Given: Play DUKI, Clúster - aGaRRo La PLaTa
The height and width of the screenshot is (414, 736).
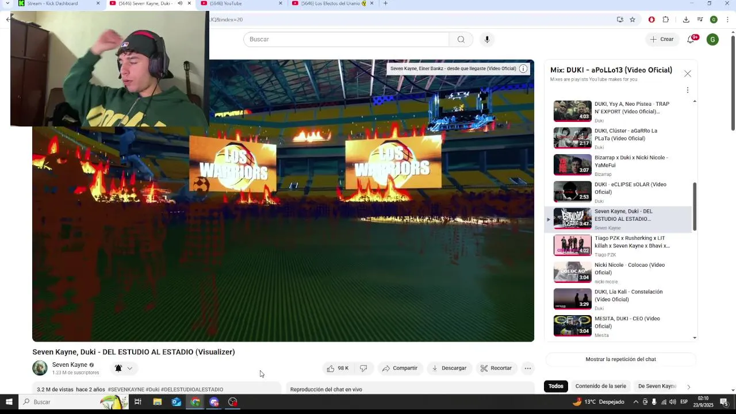Looking at the screenshot, I should point(572,138).
